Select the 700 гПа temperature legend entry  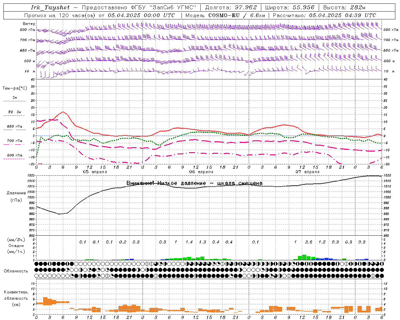coord(14,141)
